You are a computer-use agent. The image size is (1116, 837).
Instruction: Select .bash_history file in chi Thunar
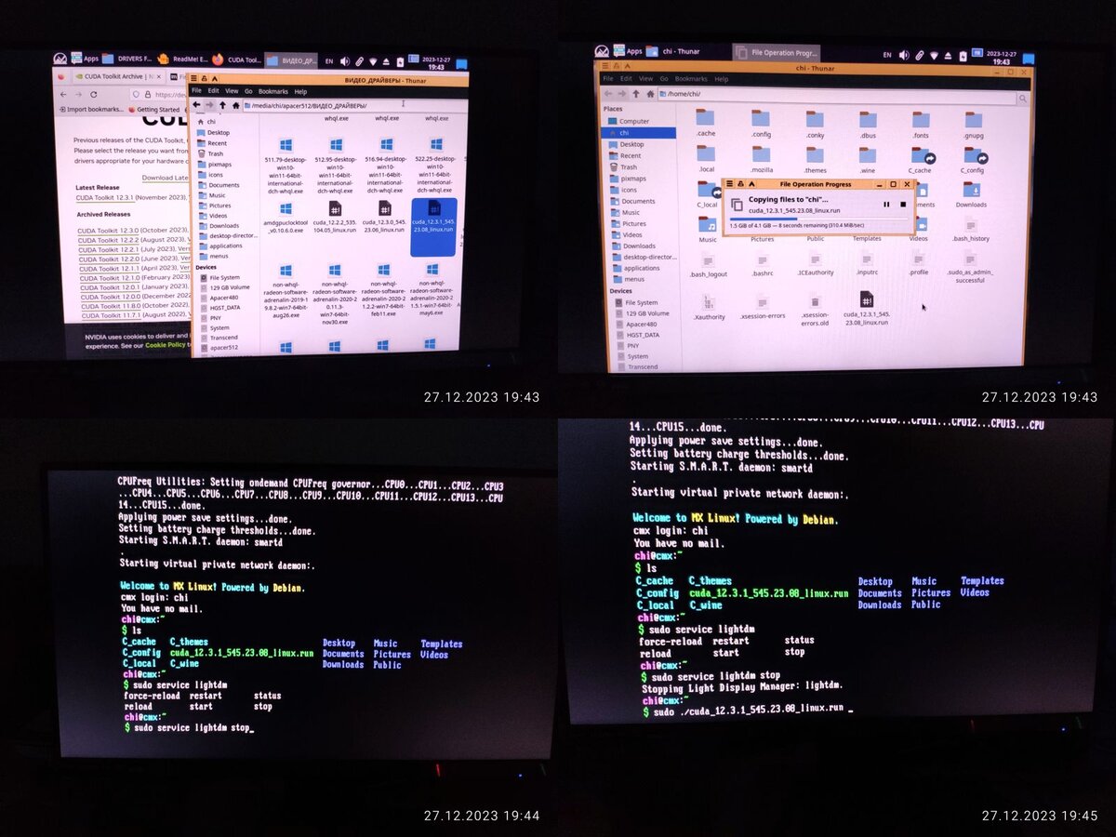pos(971,230)
